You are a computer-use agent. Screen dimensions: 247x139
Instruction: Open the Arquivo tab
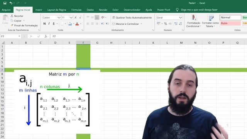pos(6,10)
